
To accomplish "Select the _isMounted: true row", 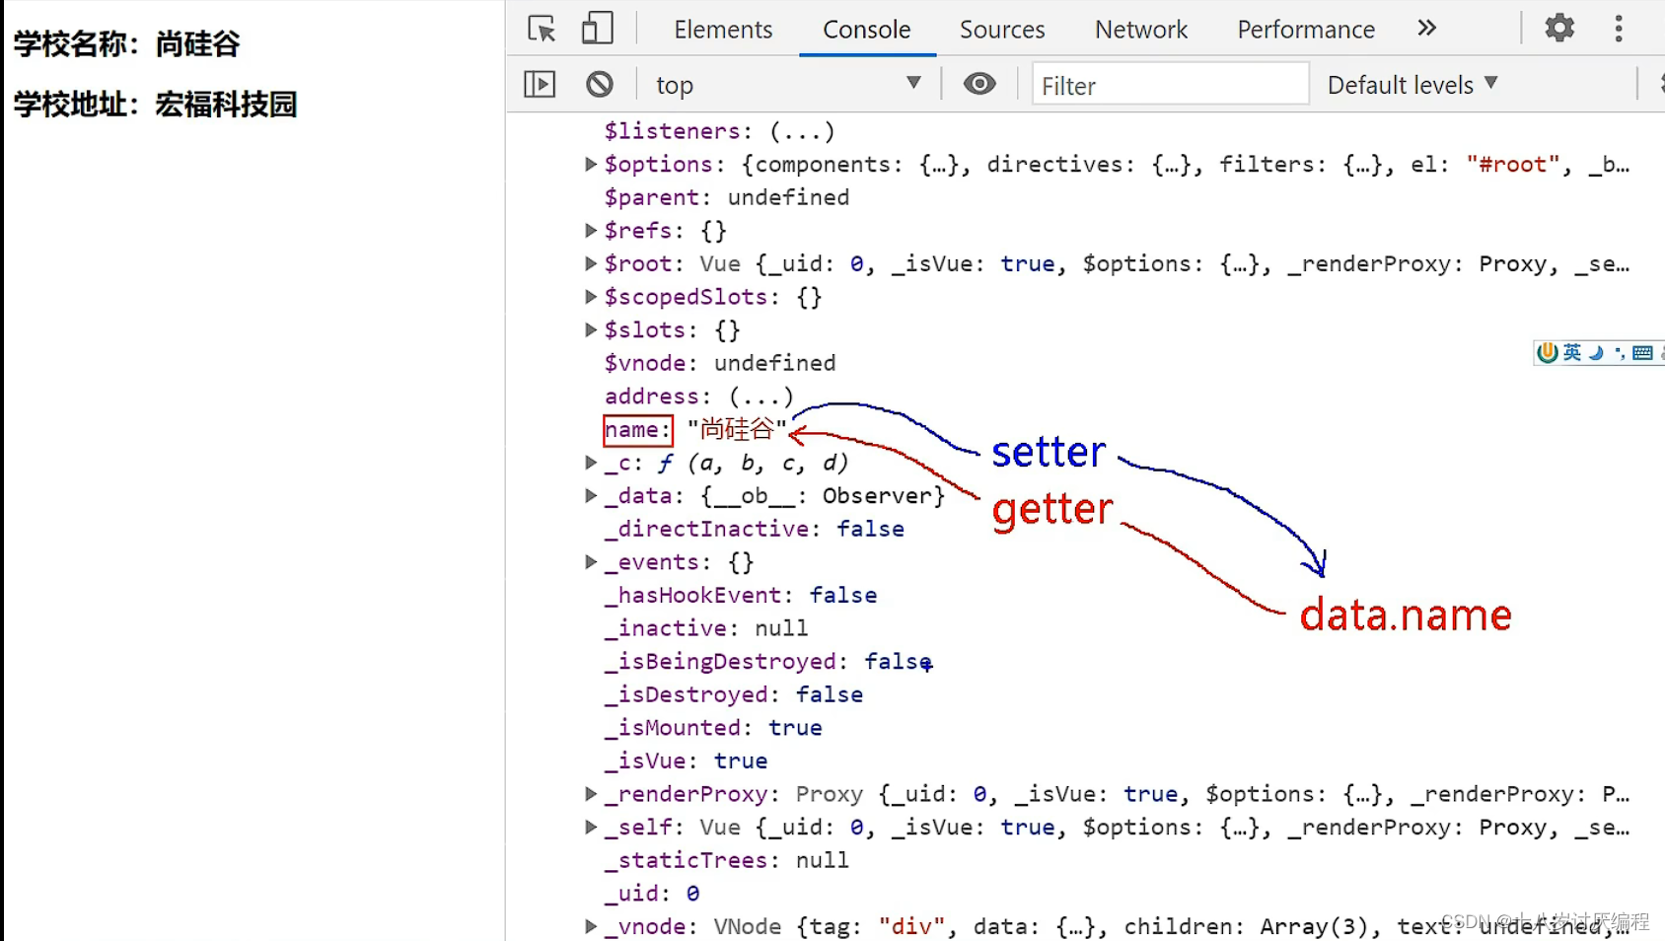I will click(x=713, y=727).
